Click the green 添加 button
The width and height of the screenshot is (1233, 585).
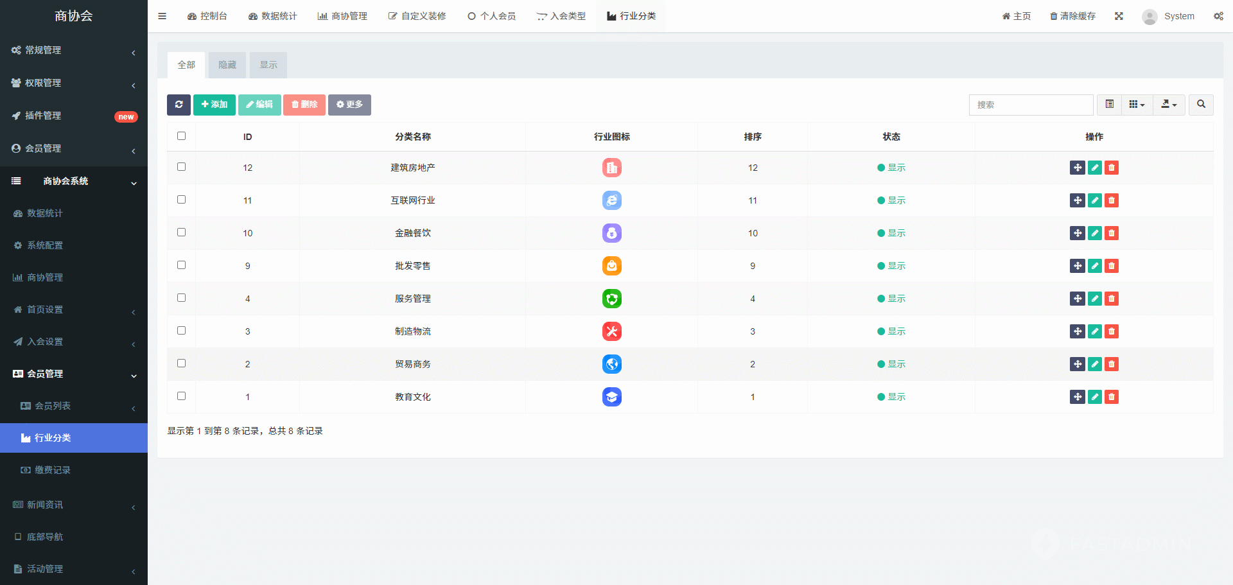click(214, 105)
